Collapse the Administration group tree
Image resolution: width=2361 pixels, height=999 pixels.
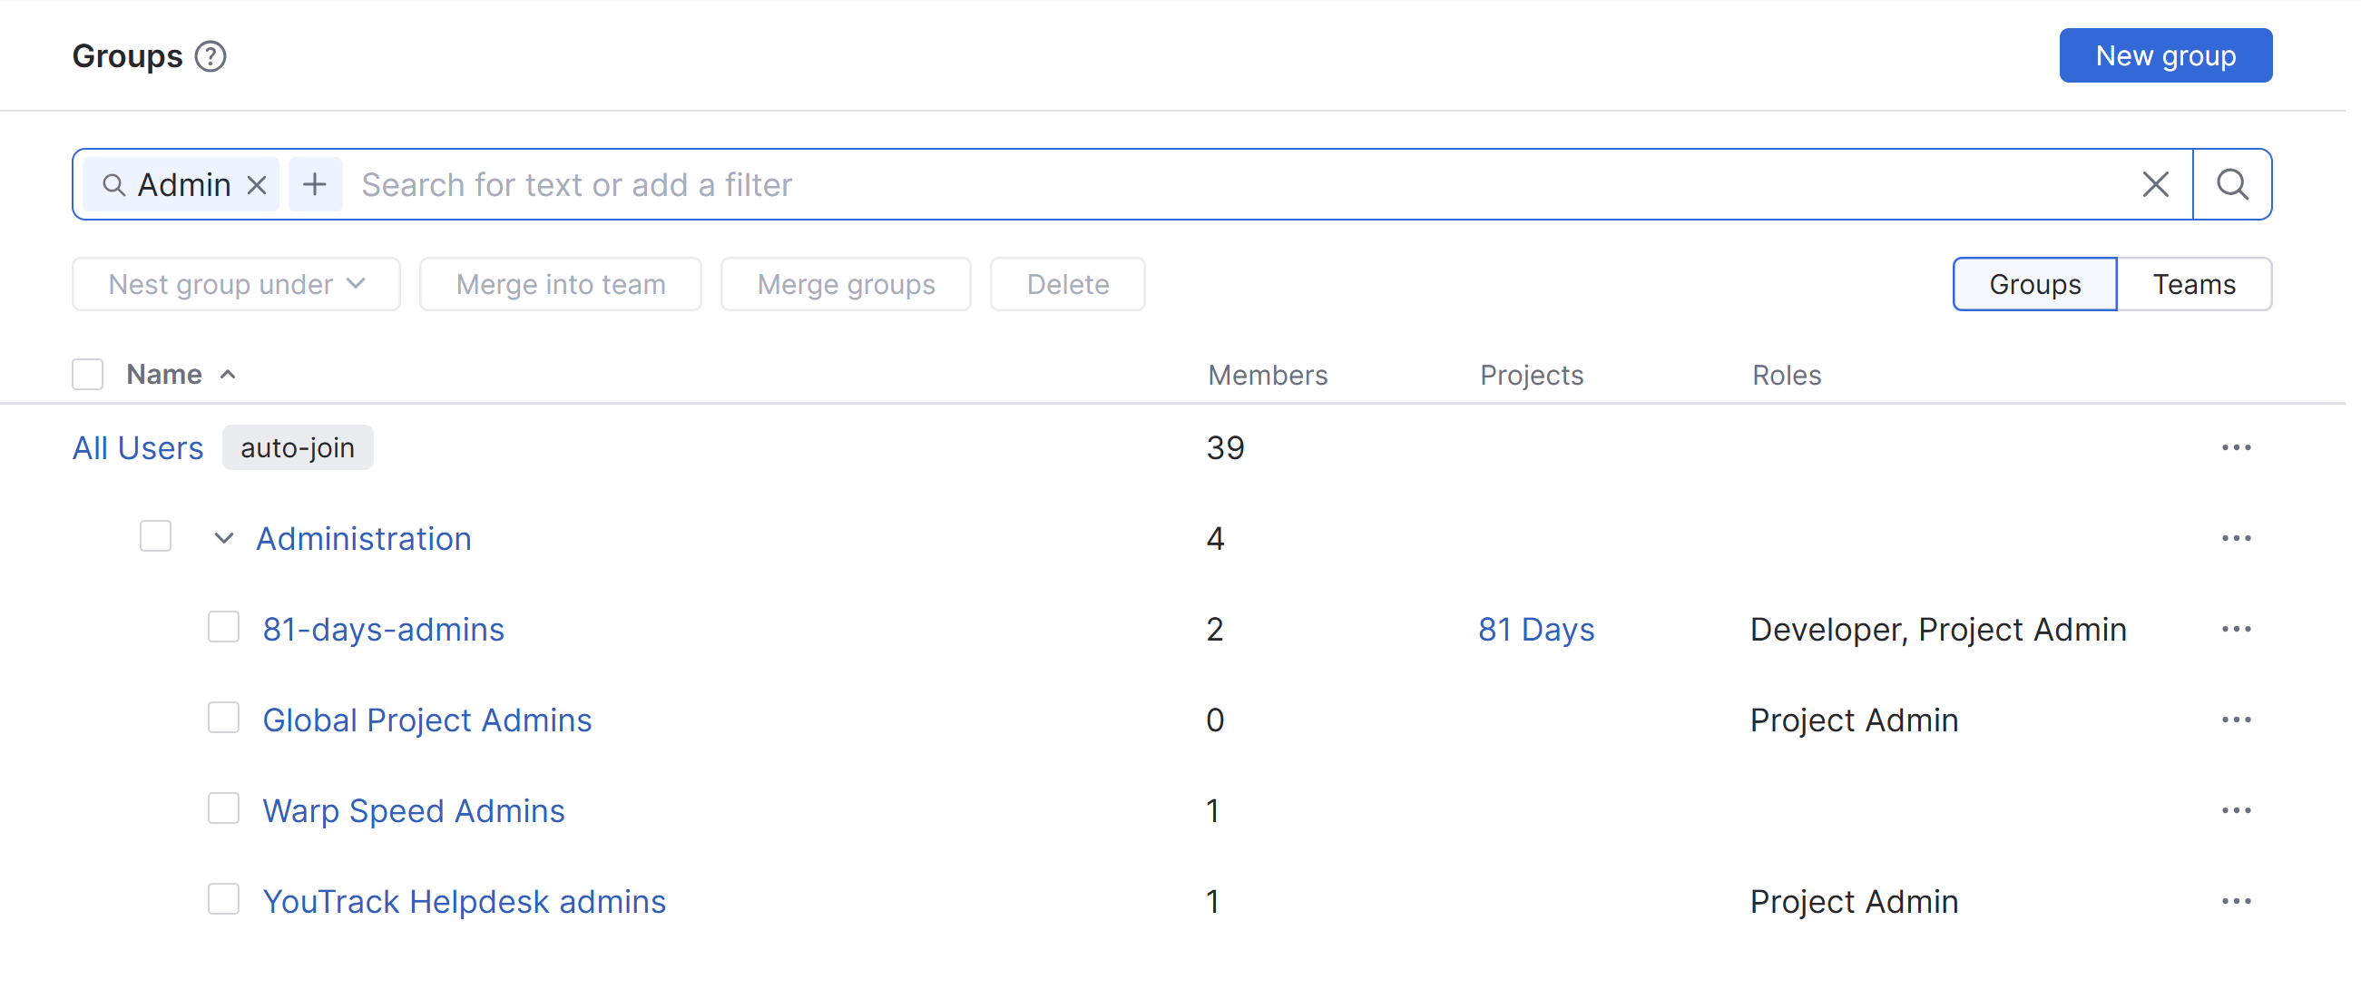223,539
